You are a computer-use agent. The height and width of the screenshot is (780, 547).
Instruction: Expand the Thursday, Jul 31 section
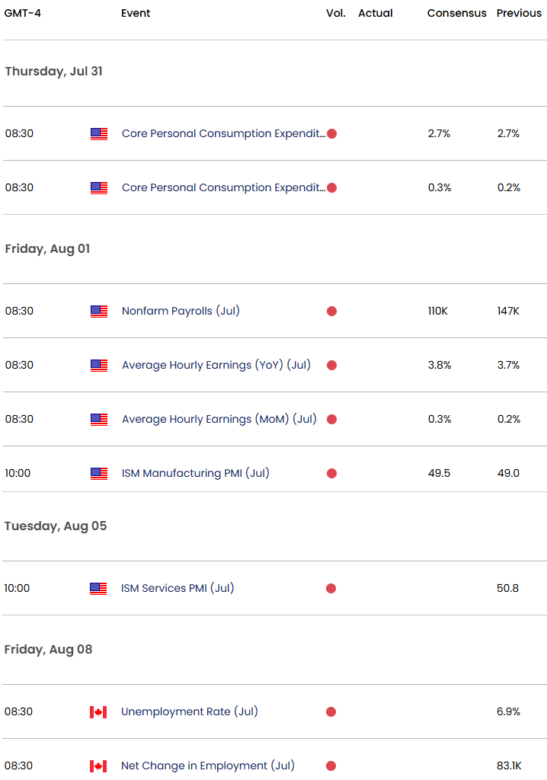coord(53,72)
